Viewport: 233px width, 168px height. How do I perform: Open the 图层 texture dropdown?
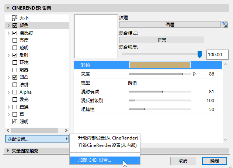click(x=170, y=24)
